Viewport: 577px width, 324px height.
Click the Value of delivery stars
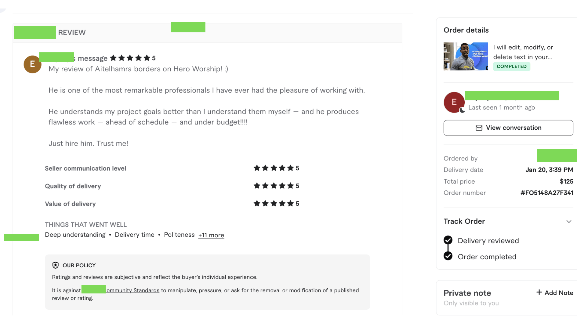(274, 203)
